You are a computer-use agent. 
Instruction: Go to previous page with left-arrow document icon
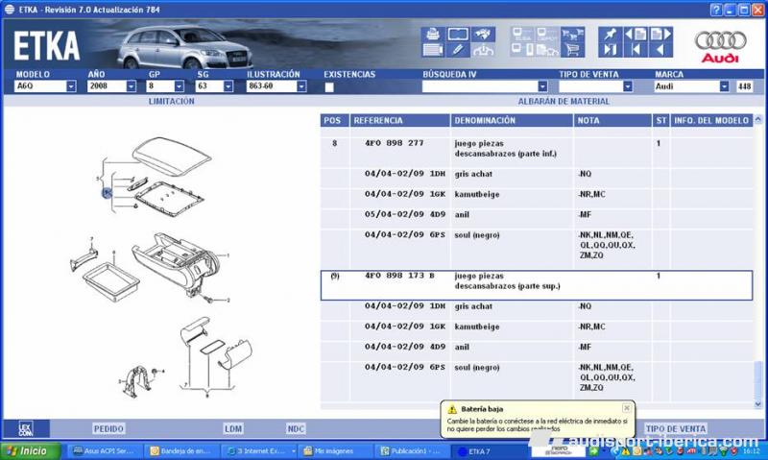click(636, 34)
